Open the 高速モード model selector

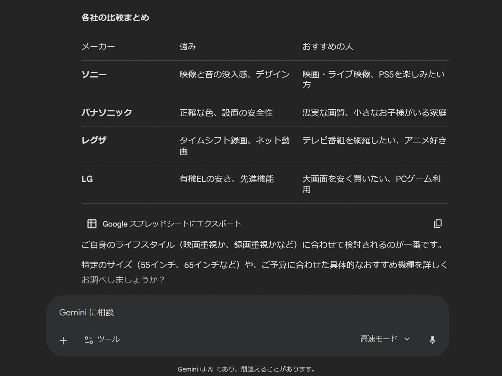pos(385,339)
